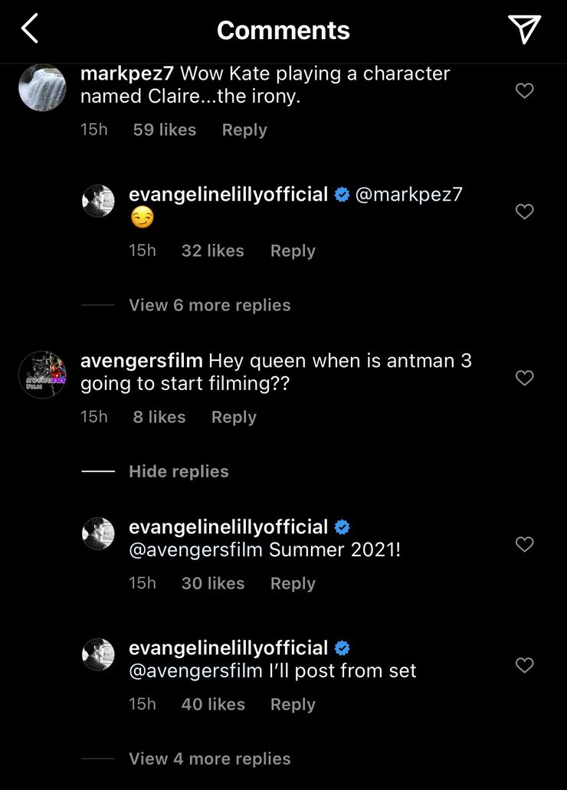Heart the 'Summer 2021!' reply
This screenshot has height=790, width=567.
point(525,544)
